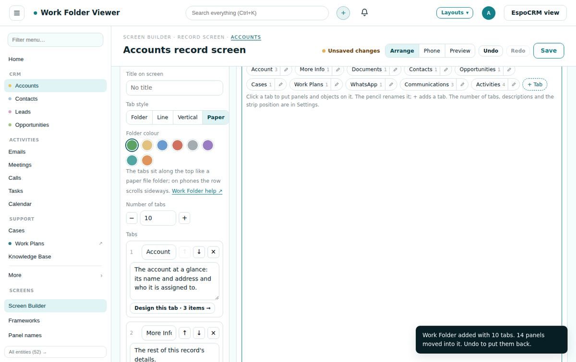The width and height of the screenshot is (576, 362).
Task: Open Screen Builder in sidebar
Action: 56,306
